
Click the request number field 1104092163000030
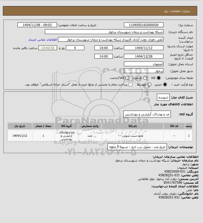tap(144, 25)
